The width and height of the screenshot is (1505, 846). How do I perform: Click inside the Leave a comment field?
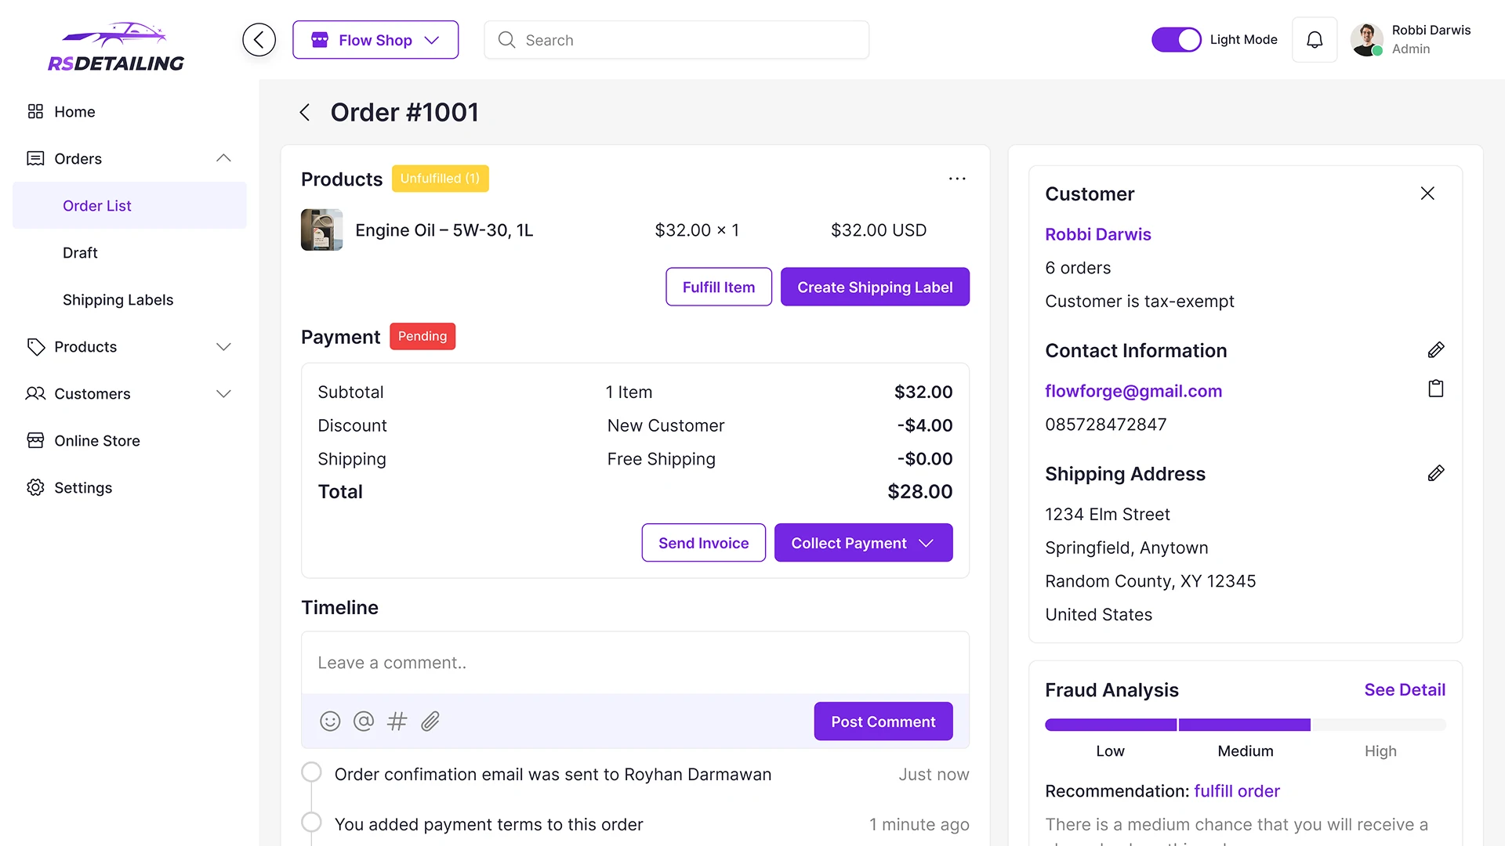coord(635,662)
